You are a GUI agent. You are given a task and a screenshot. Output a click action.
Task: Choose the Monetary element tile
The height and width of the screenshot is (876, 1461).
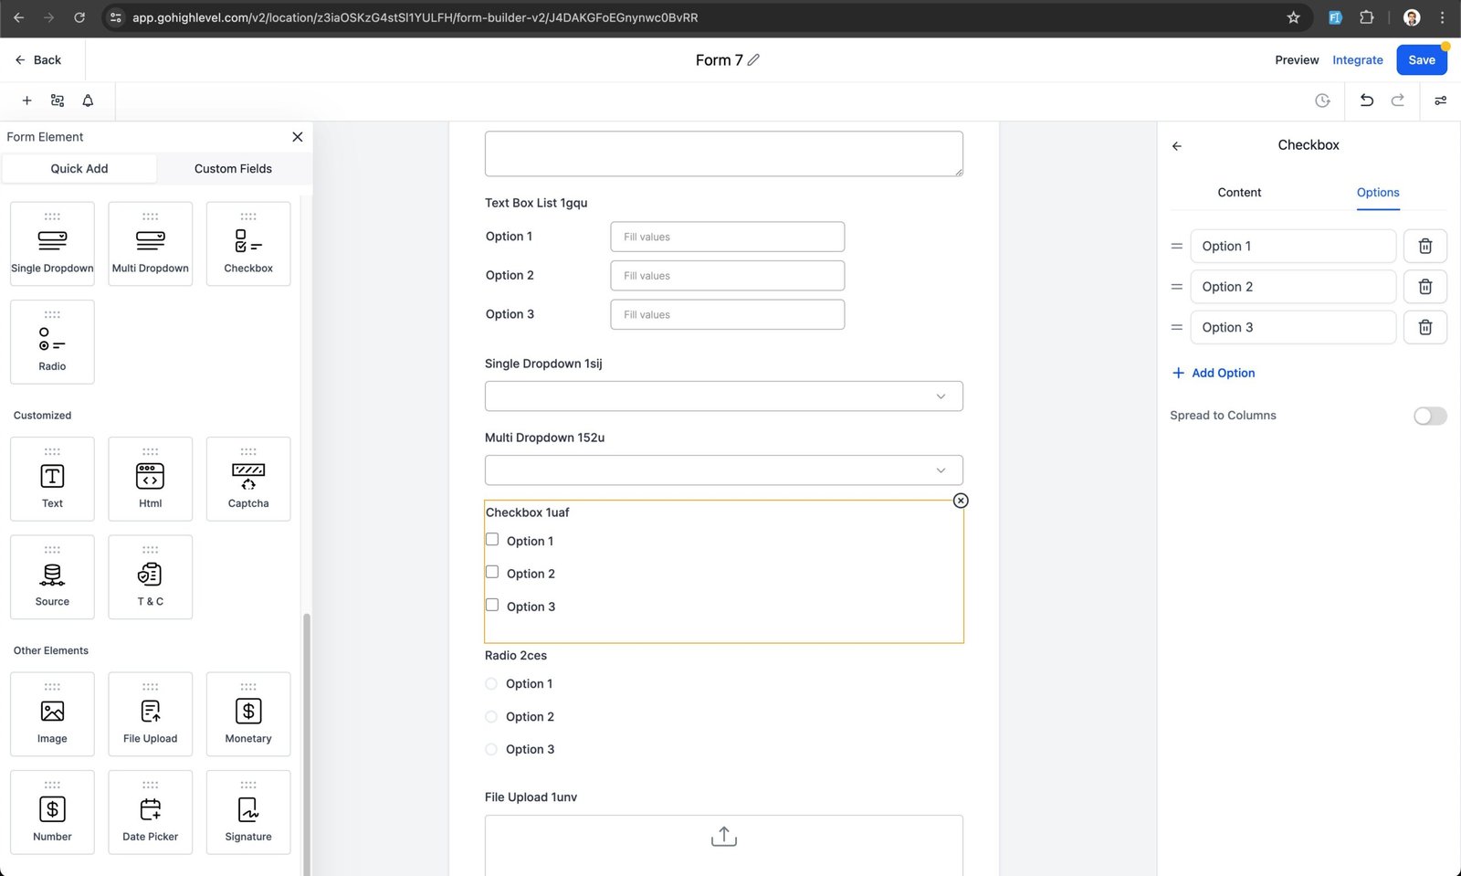click(x=248, y=714)
